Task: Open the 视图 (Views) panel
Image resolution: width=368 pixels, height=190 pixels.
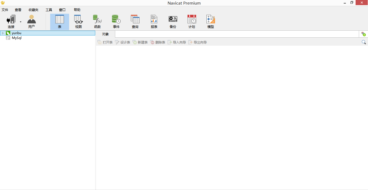Action: (78, 21)
